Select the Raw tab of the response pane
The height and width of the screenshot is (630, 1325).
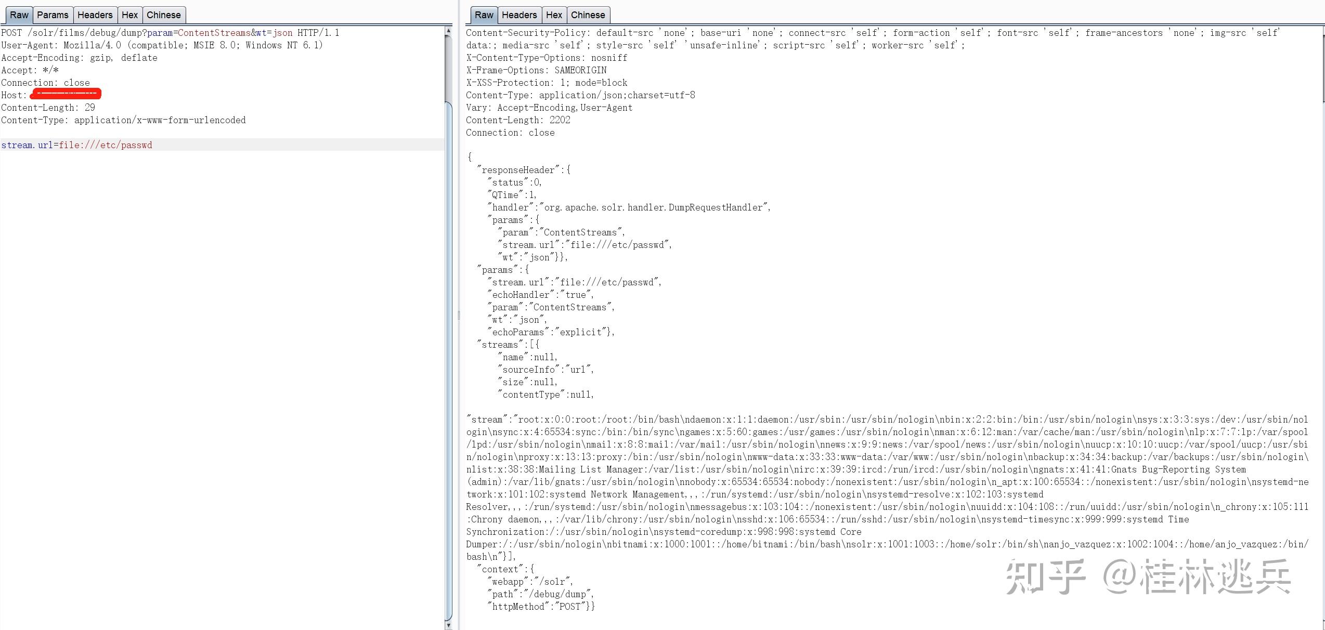(x=483, y=15)
